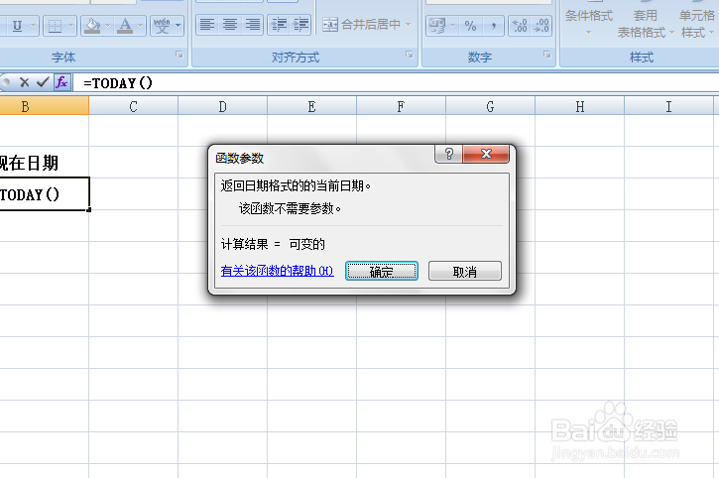Confirm the formula with the checkmark
The height and width of the screenshot is (478, 719).
click(43, 82)
